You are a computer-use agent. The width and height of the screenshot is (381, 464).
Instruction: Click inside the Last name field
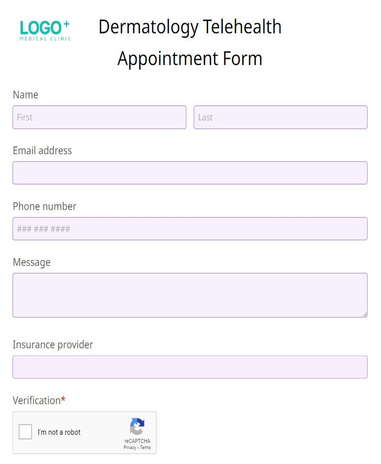tap(281, 118)
